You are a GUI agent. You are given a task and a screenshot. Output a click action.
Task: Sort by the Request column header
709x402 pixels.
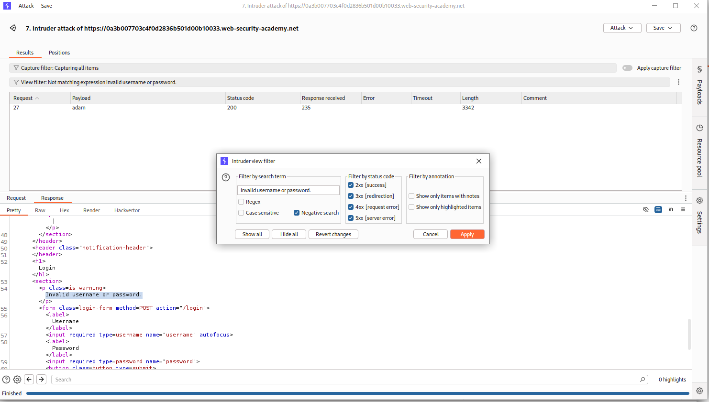pos(23,98)
